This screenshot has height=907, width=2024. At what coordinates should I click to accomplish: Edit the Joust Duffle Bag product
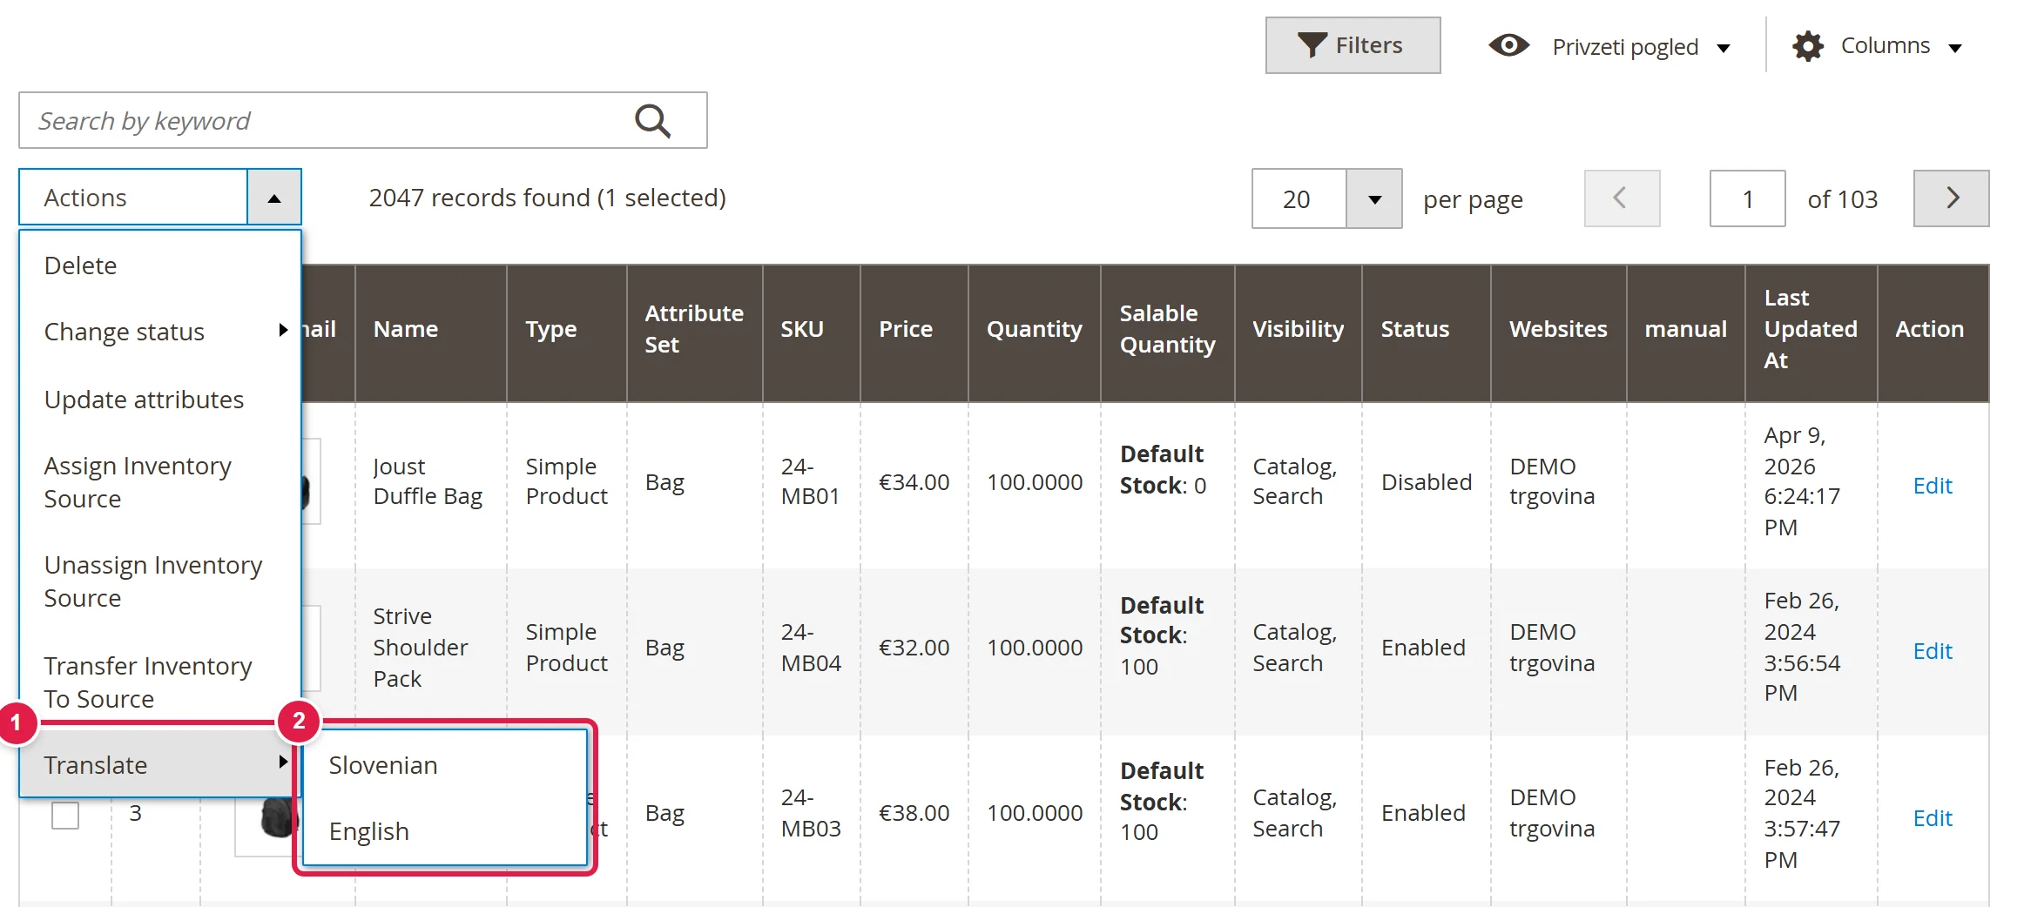pos(1932,486)
